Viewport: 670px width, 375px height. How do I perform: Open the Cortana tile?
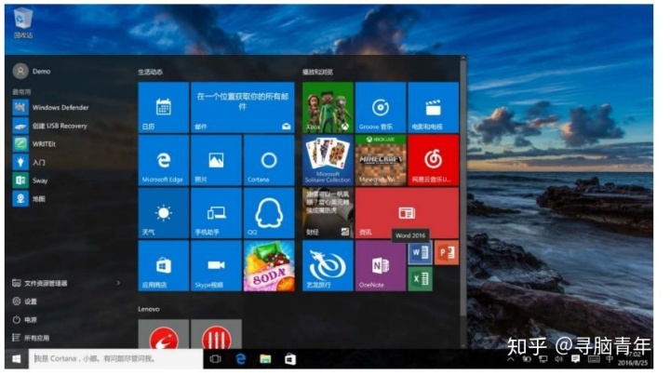[269, 160]
